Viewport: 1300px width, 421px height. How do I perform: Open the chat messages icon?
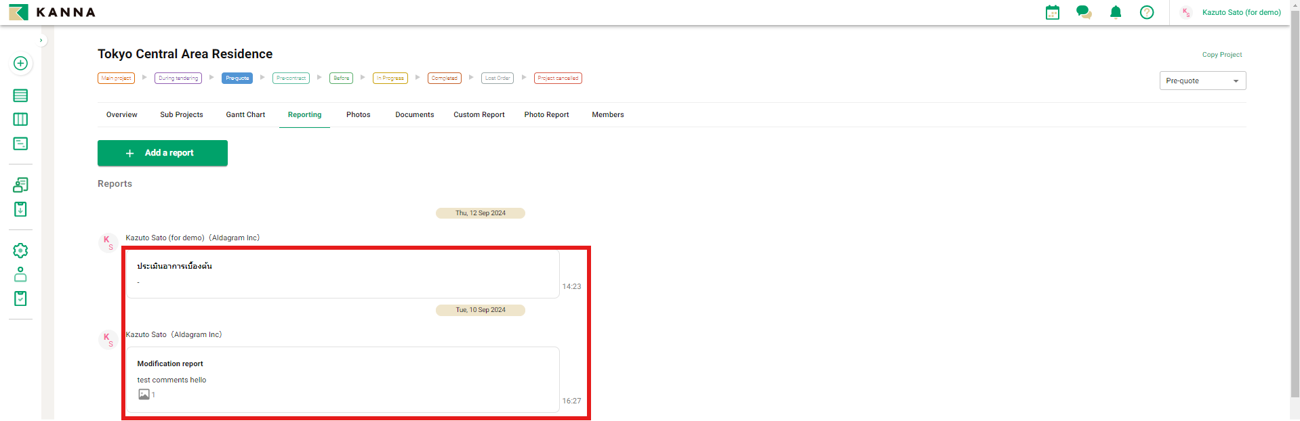pyautogui.click(x=1083, y=12)
